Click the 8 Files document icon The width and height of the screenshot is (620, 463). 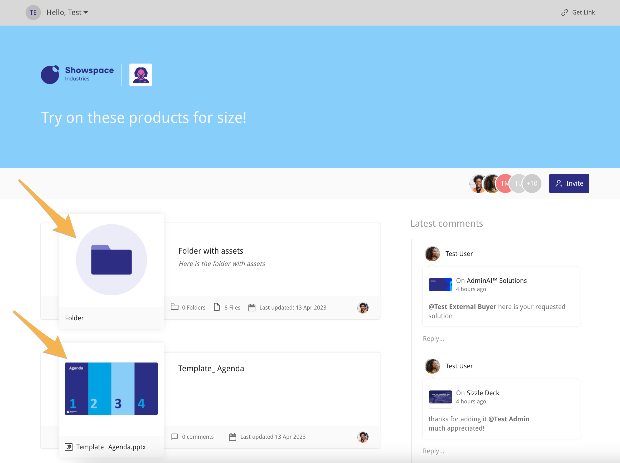(x=217, y=307)
